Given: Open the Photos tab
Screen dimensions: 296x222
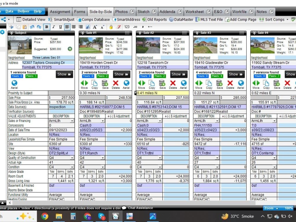Looking at the screenshot, I should [121, 12].
